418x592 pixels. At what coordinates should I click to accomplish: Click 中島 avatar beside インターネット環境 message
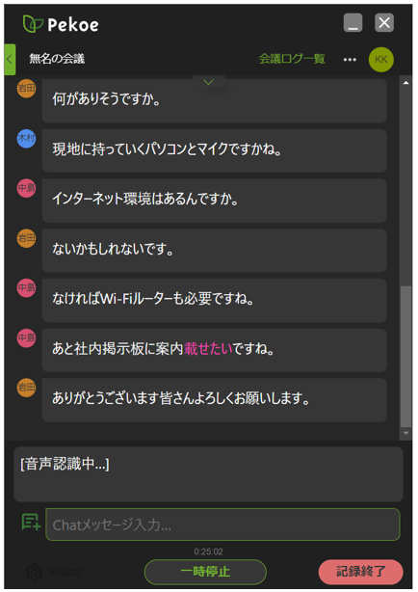tap(26, 188)
